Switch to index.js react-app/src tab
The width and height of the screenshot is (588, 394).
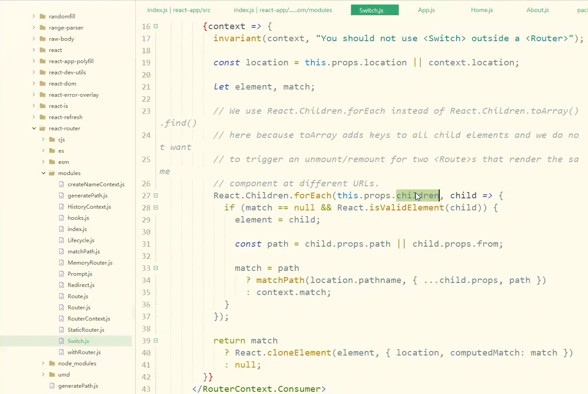point(179,10)
